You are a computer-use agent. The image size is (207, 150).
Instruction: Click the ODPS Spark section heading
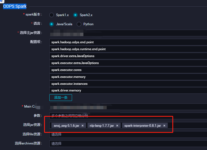15,6
